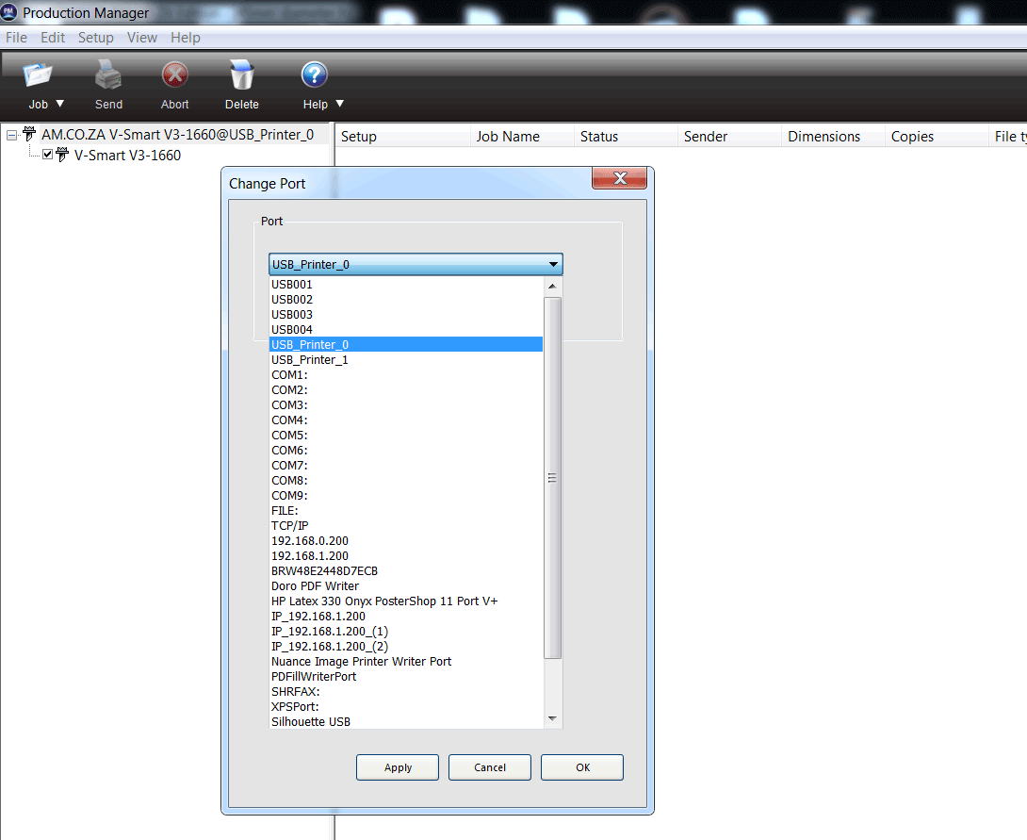
Task: Select Silhouette USB from port list
Action: [x=311, y=721]
